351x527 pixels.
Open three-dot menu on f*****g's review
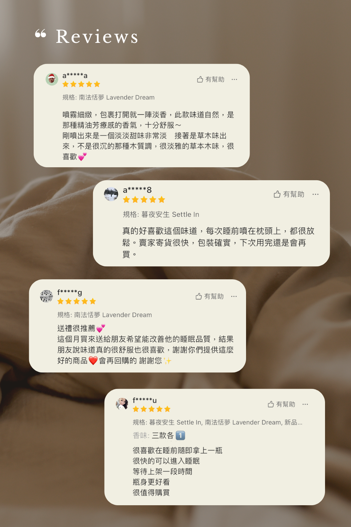[234, 297]
